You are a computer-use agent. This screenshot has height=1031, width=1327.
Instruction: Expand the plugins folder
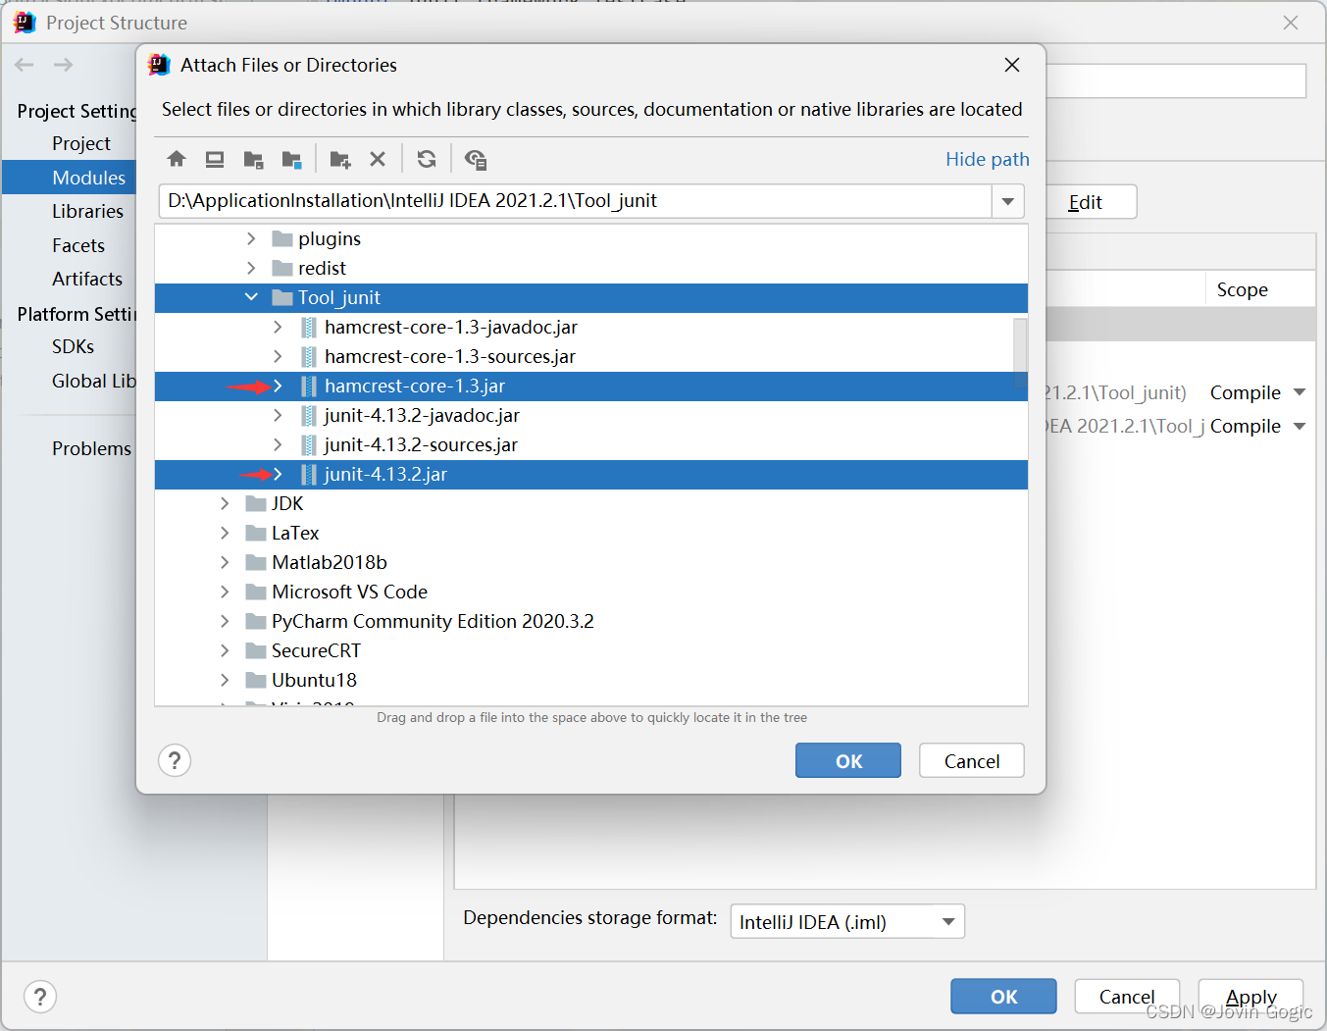click(251, 238)
